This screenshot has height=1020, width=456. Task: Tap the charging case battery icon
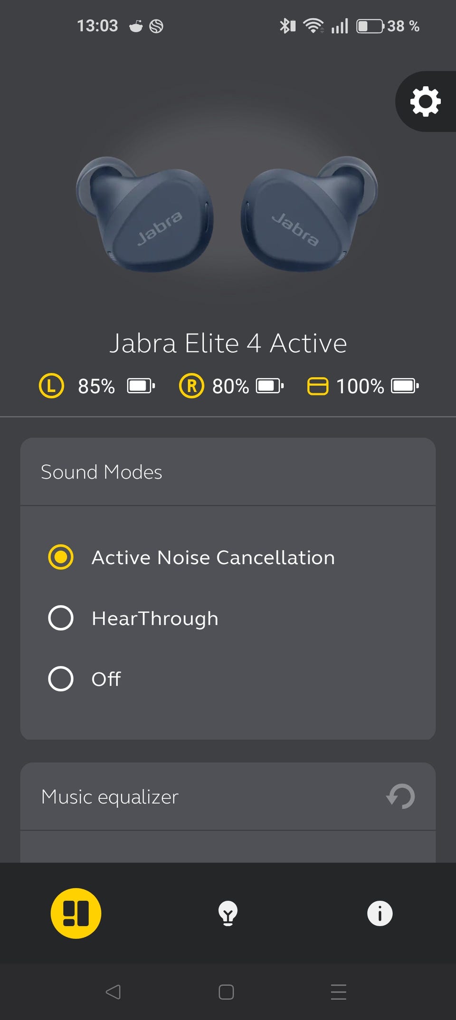pos(317,386)
